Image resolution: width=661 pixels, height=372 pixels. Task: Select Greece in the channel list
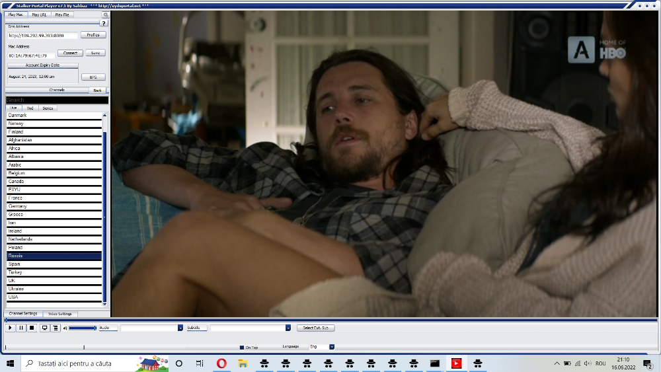pyautogui.click(x=54, y=215)
